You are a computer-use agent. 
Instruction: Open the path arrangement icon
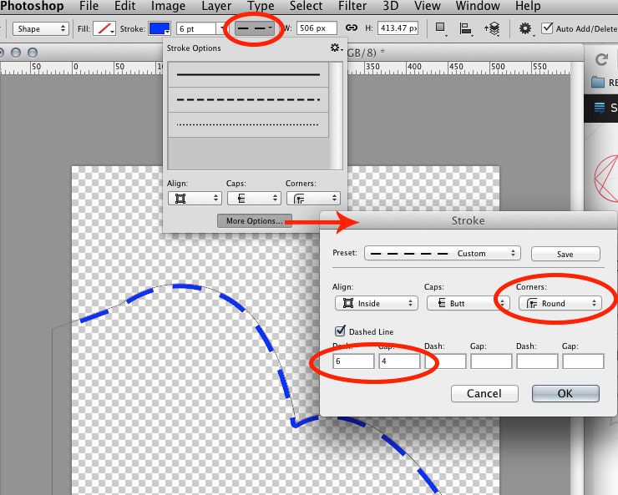(492, 28)
